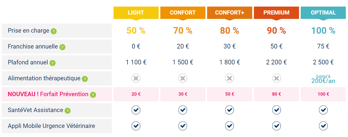Open help icon beside Prise en charge
Viewport: 348px width, 137px height.
pos(54,31)
